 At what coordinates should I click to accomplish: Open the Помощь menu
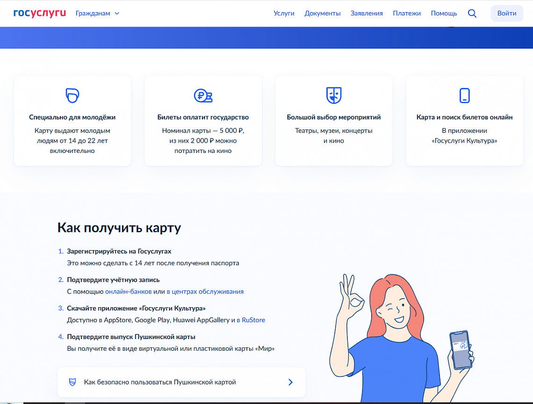click(x=444, y=13)
